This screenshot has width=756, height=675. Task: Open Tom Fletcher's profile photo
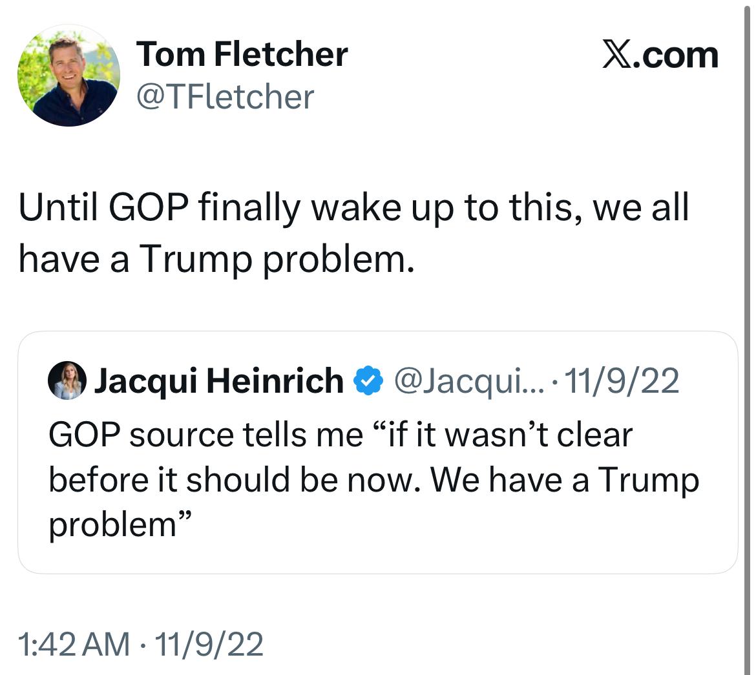coord(68,76)
